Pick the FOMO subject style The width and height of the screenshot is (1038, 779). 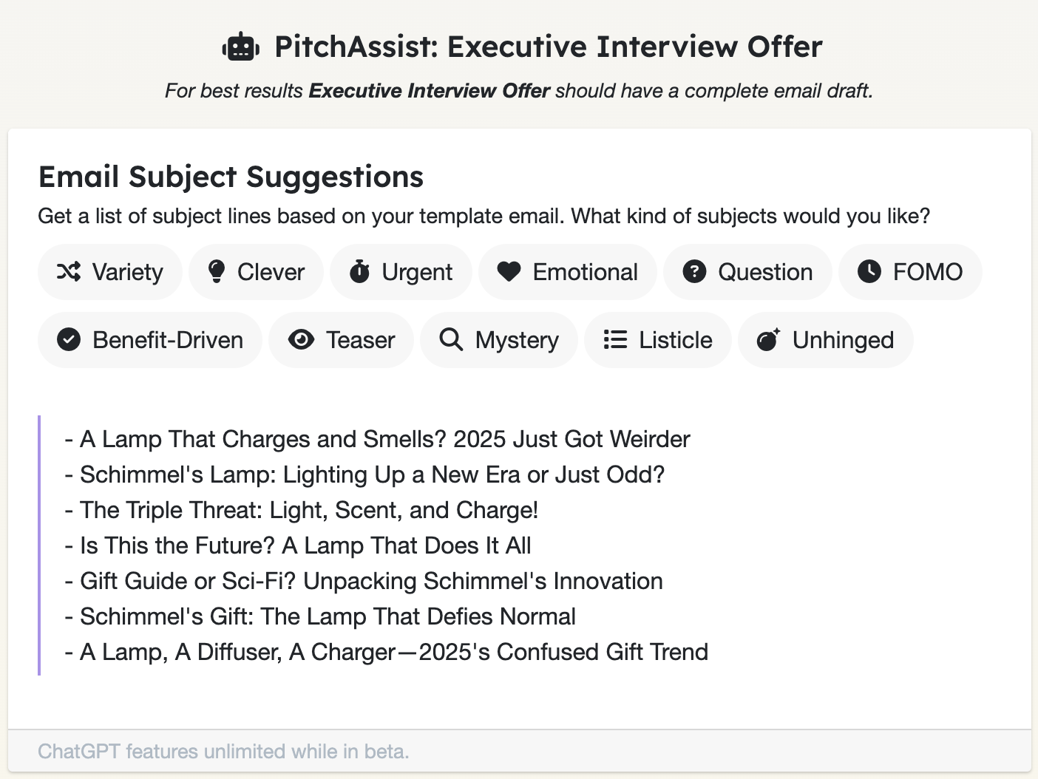pyautogui.click(x=910, y=272)
